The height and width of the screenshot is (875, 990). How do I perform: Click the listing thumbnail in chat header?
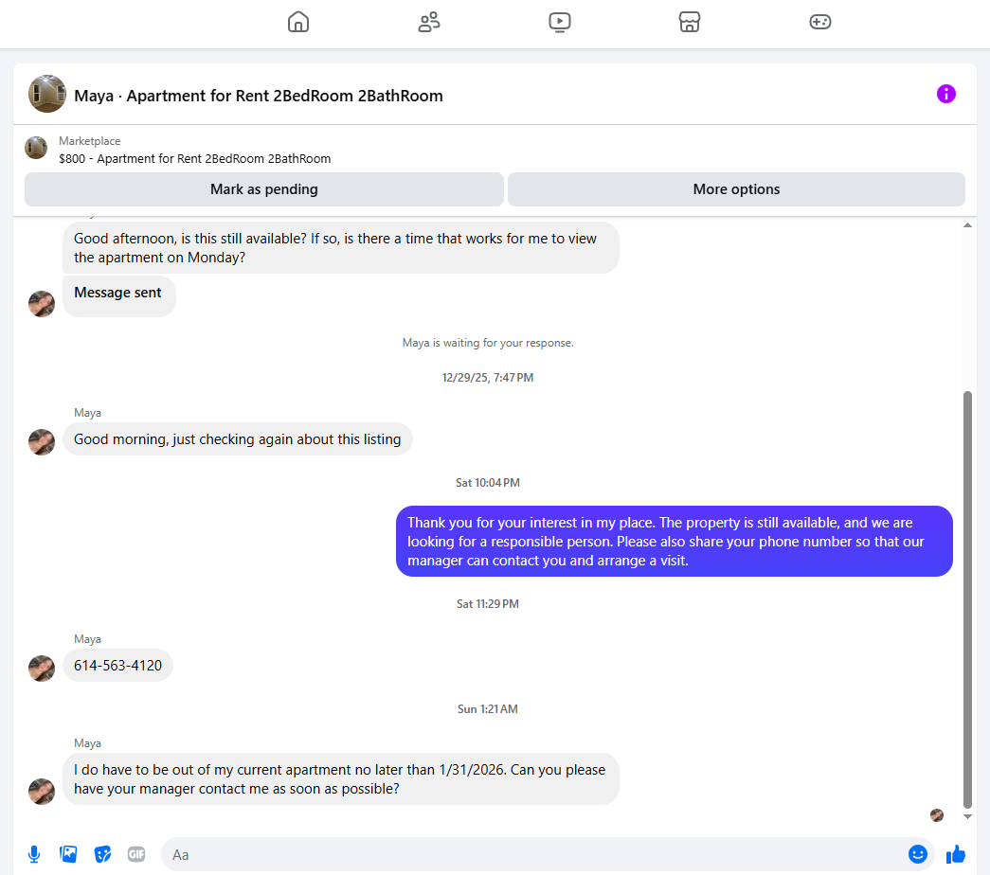(47, 94)
